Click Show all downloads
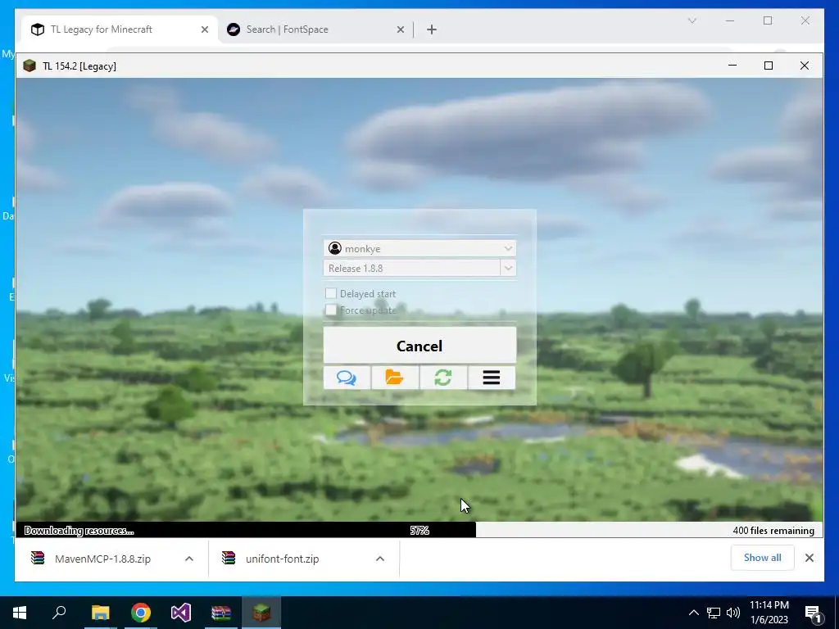The height and width of the screenshot is (629, 839). [x=763, y=558]
